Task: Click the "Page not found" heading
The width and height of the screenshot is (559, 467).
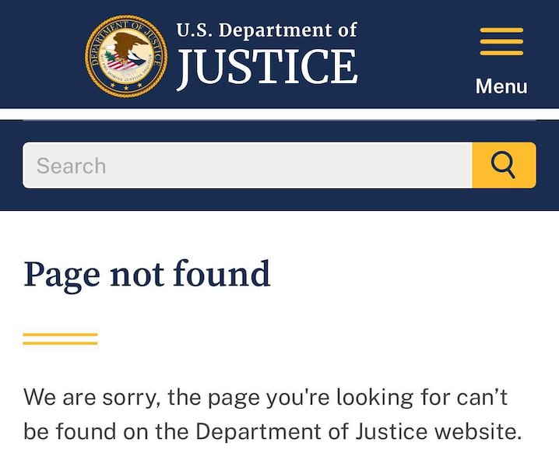Action: coord(147,275)
